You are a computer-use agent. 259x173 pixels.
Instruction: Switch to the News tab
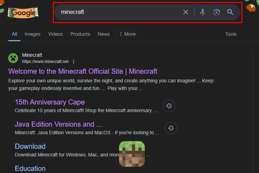coord(104,34)
